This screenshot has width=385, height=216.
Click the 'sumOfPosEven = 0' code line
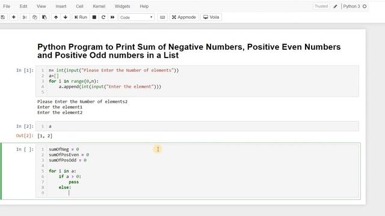pyautogui.click(x=69, y=155)
